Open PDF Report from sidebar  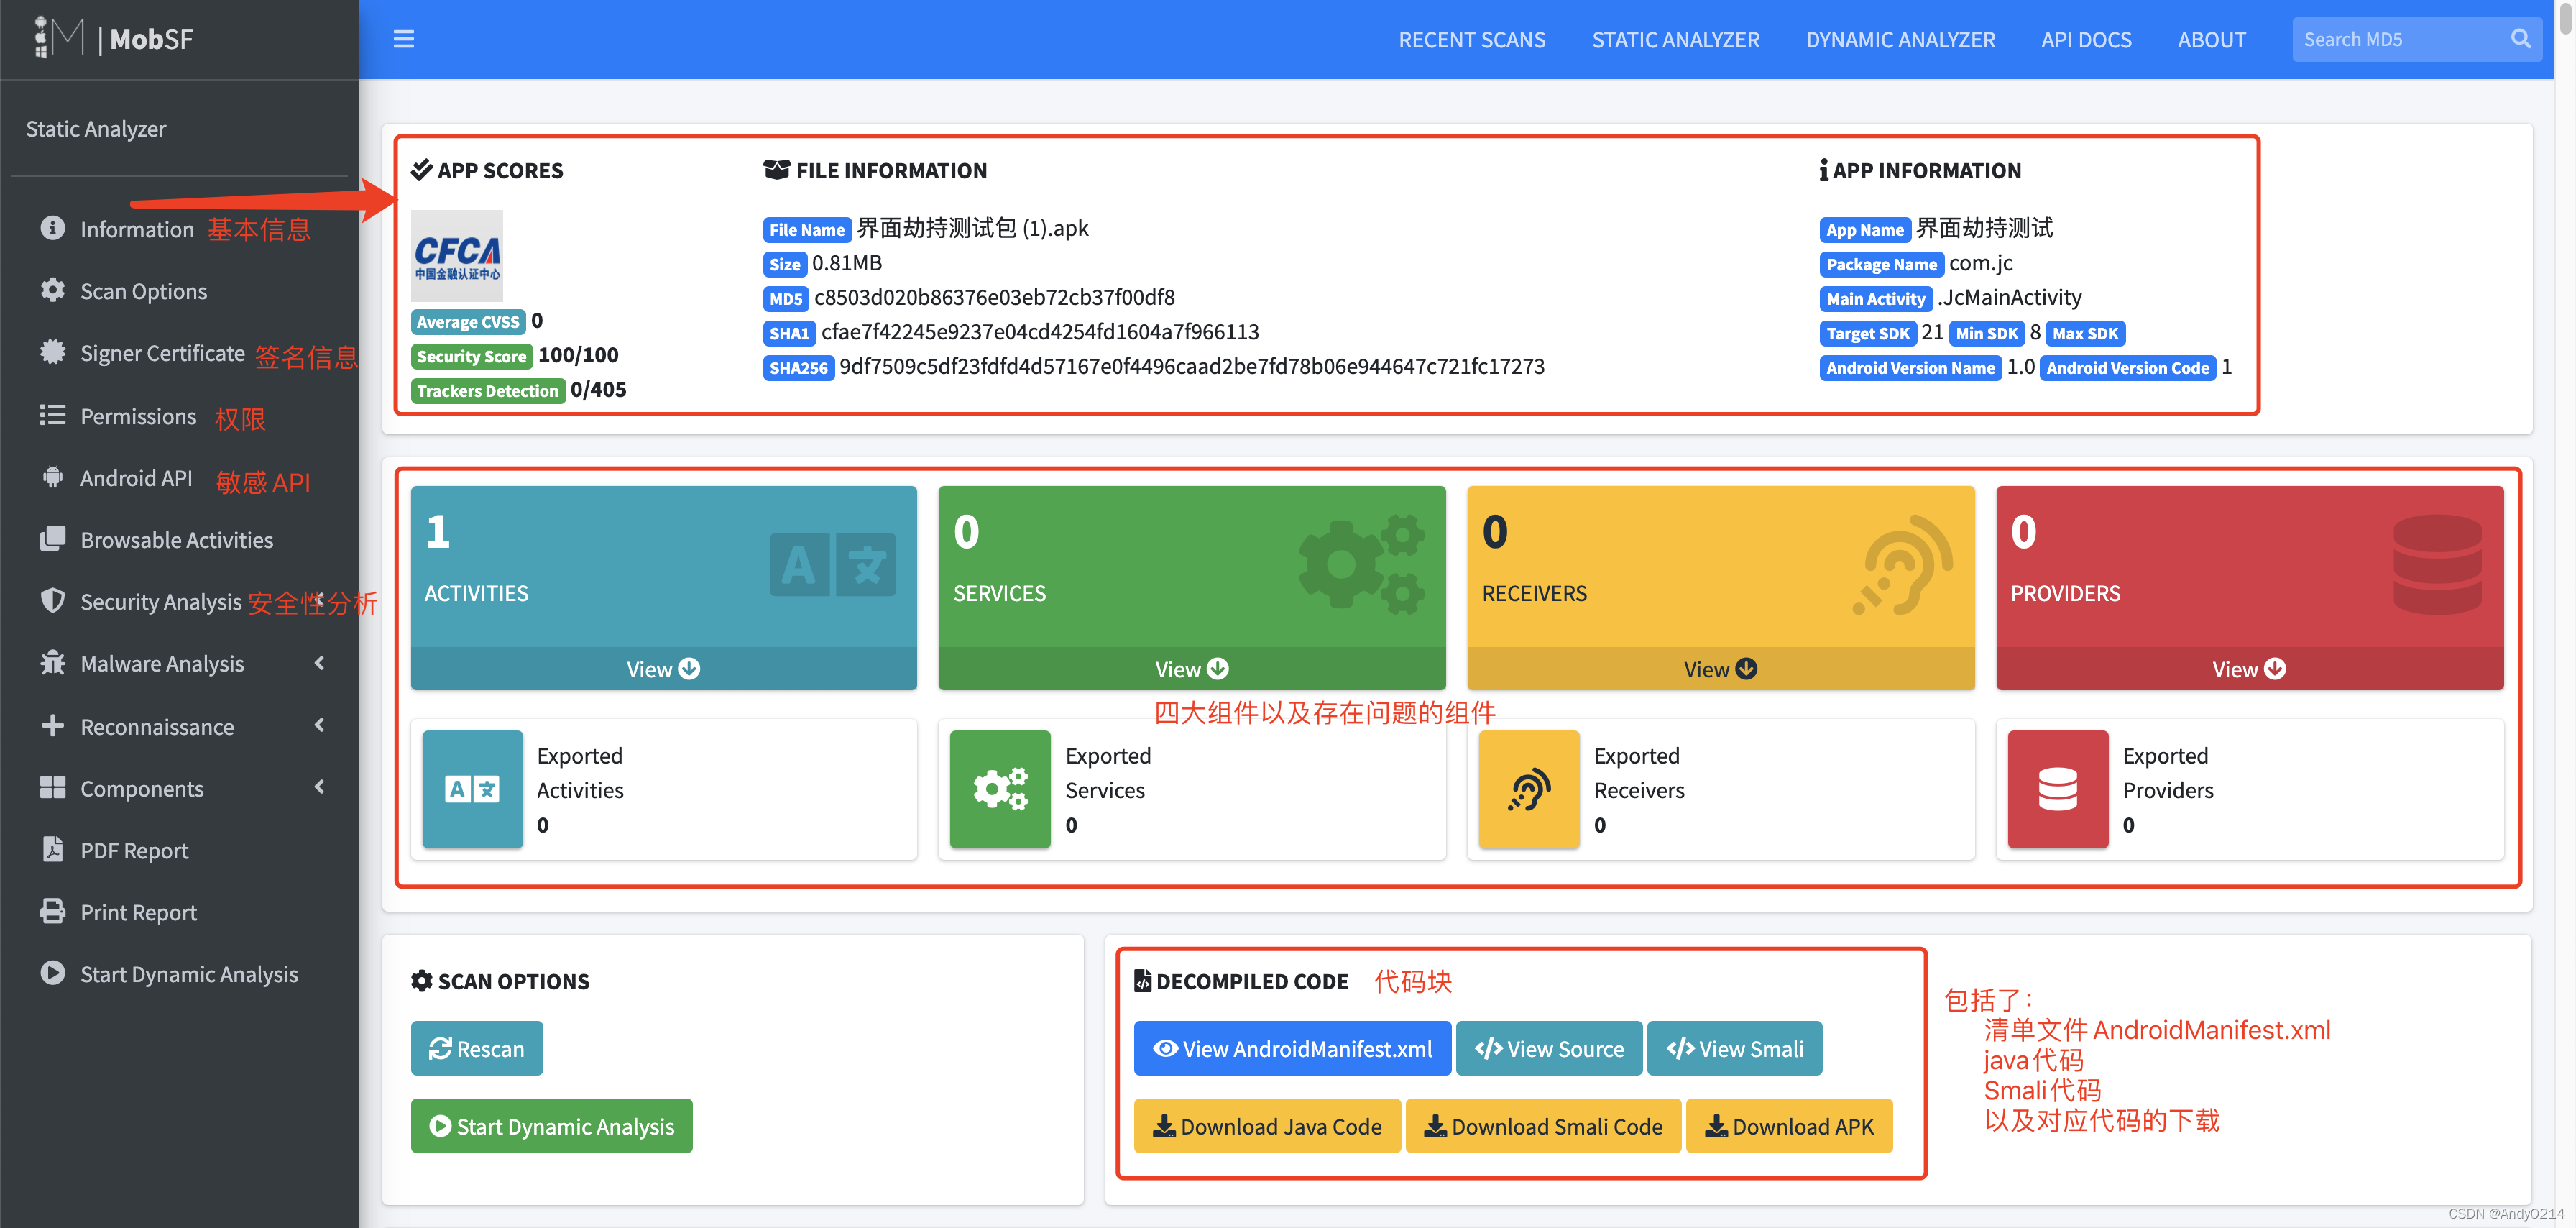134,850
